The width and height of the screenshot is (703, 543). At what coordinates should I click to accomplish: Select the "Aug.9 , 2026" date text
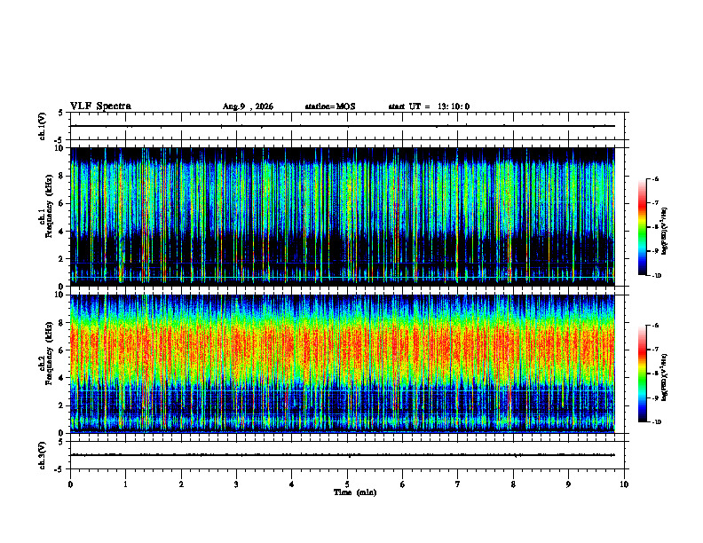coord(248,106)
